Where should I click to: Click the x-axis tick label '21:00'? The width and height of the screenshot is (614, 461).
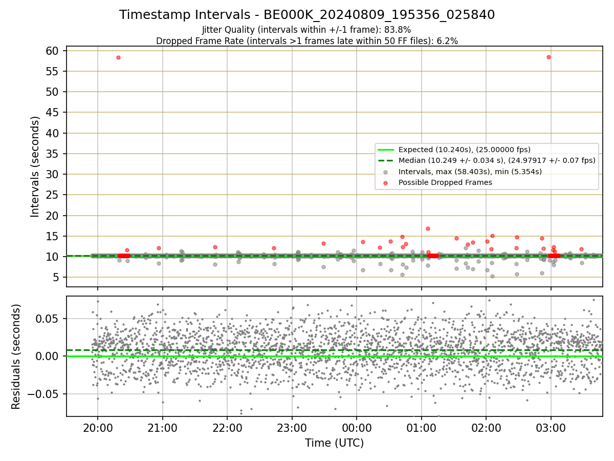pos(162,428)
